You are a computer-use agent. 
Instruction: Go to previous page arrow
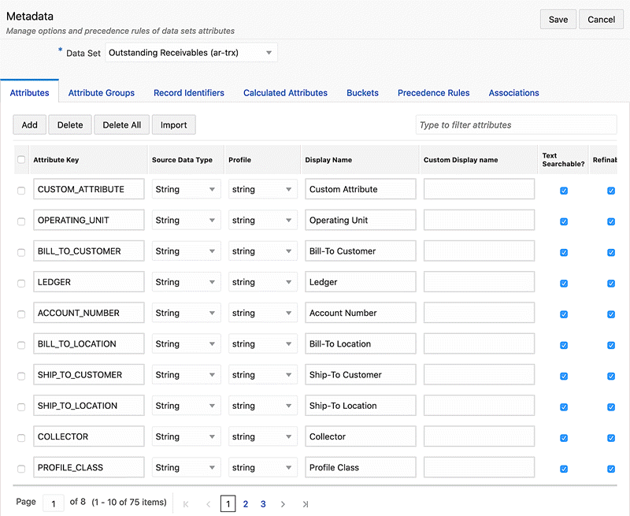coord(208,504)
